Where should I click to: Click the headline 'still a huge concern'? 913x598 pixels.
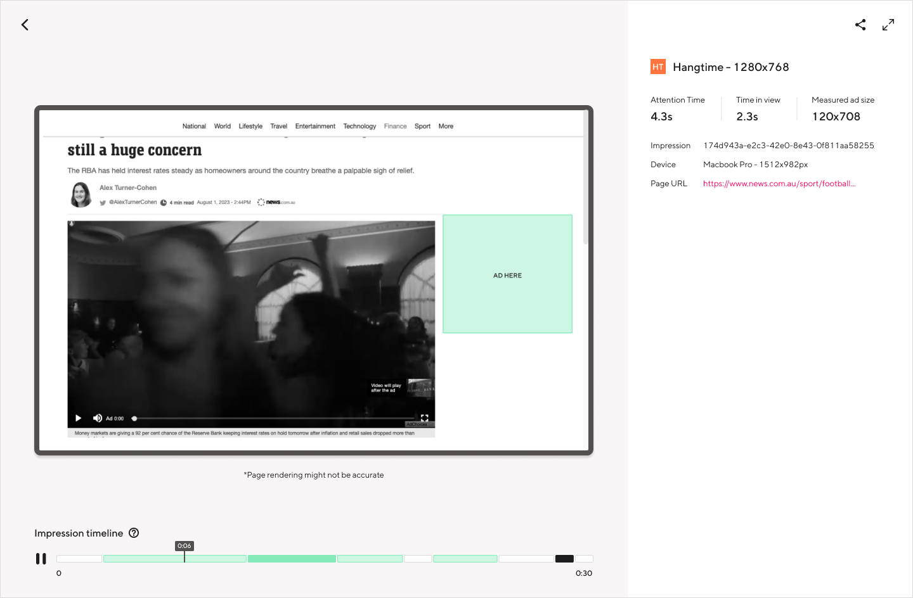(x=134, y=150)
